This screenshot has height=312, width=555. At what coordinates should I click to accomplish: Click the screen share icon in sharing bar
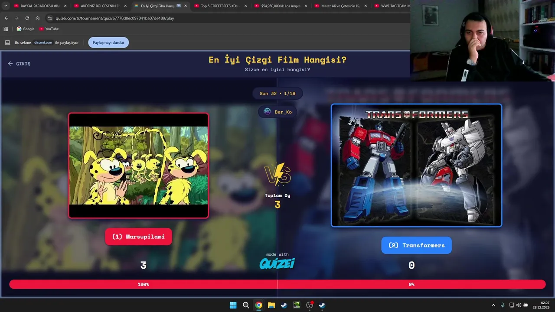click(x=7, y=42)
